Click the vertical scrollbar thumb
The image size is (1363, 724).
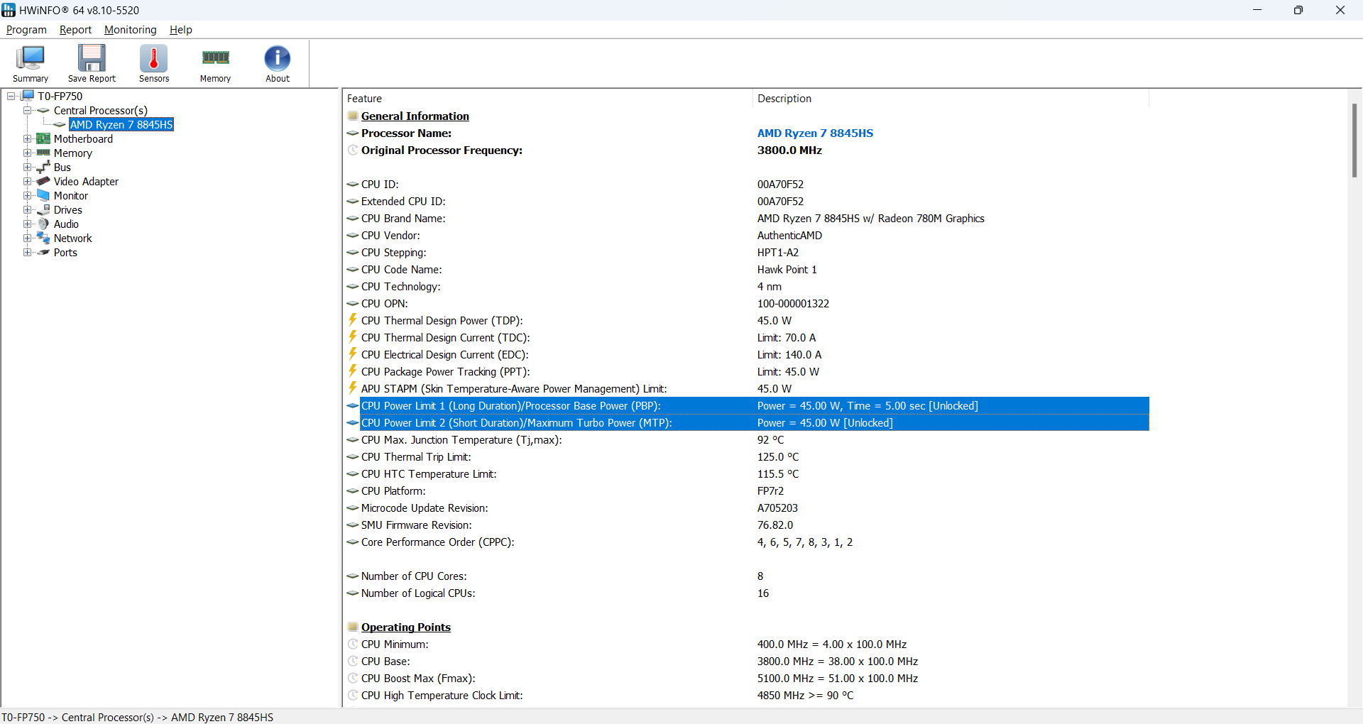(x=1354, y=140)
